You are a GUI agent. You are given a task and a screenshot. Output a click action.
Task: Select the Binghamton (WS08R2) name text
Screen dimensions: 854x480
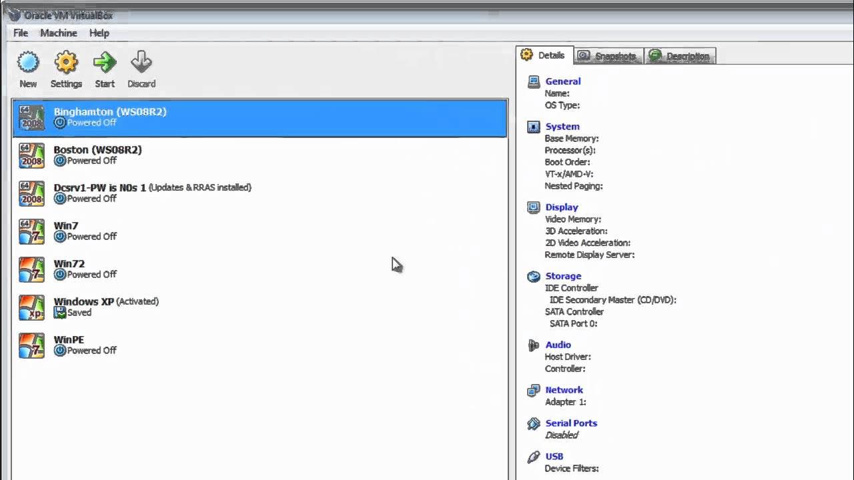[110, 112]
